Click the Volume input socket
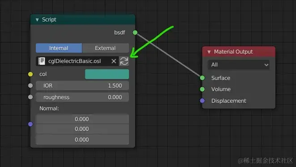 (202, 89)
